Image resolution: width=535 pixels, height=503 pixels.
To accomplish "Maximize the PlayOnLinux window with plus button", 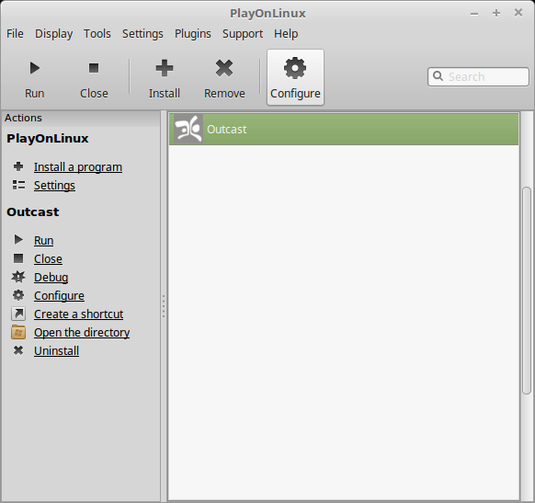I will [x=496, y=13].
